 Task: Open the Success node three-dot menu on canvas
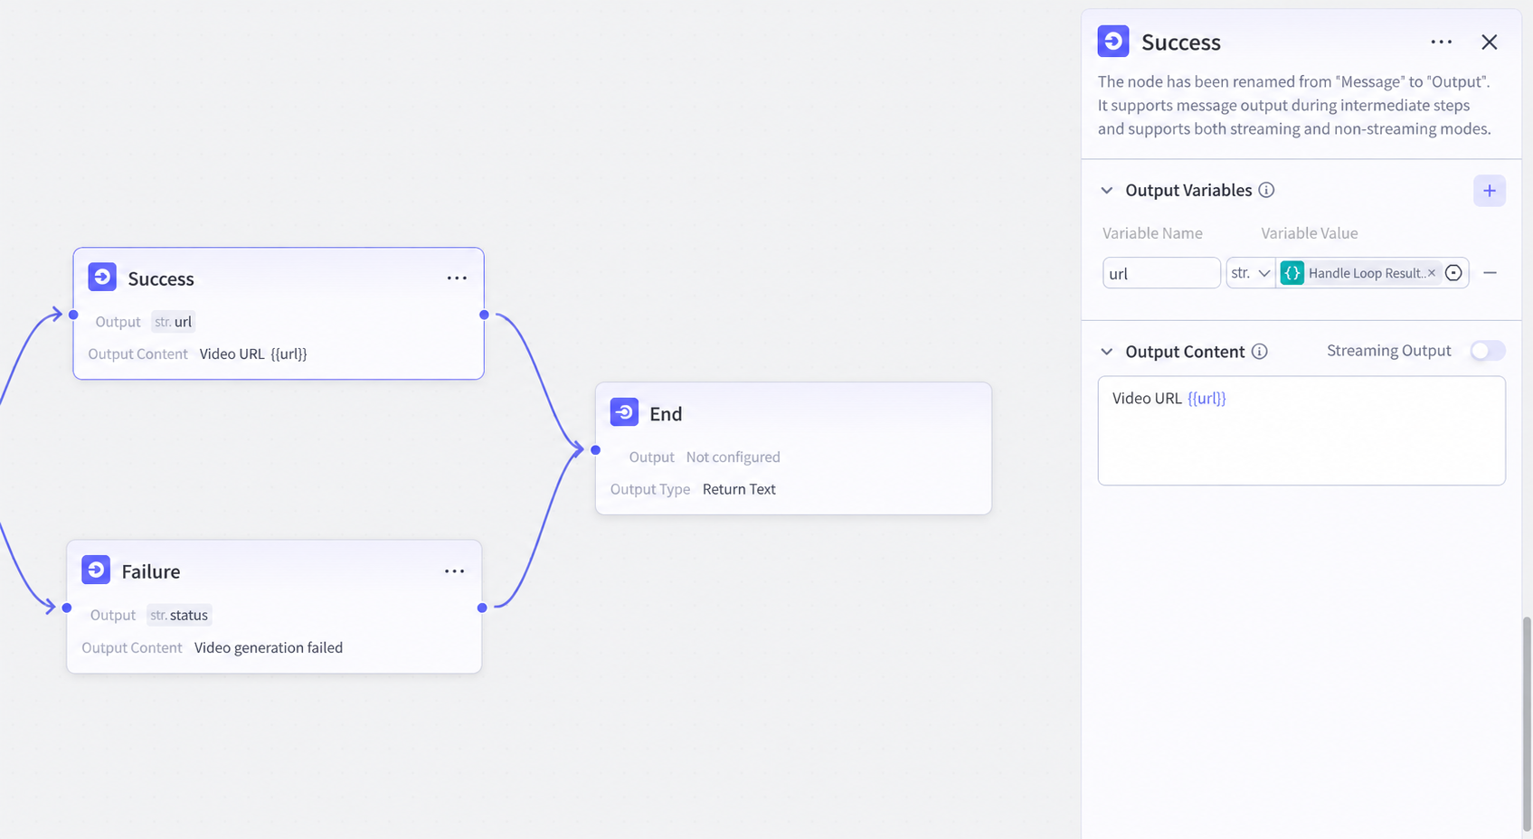pyautogui.click(x=457, y=278)
